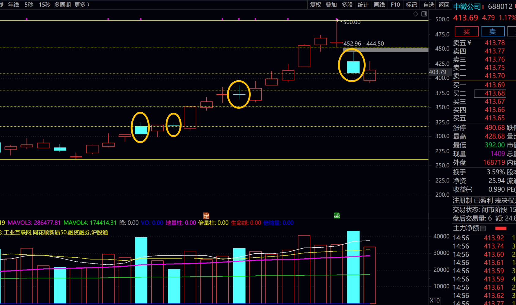Click the 注册制 已盈利 tags row

[484, 201]
